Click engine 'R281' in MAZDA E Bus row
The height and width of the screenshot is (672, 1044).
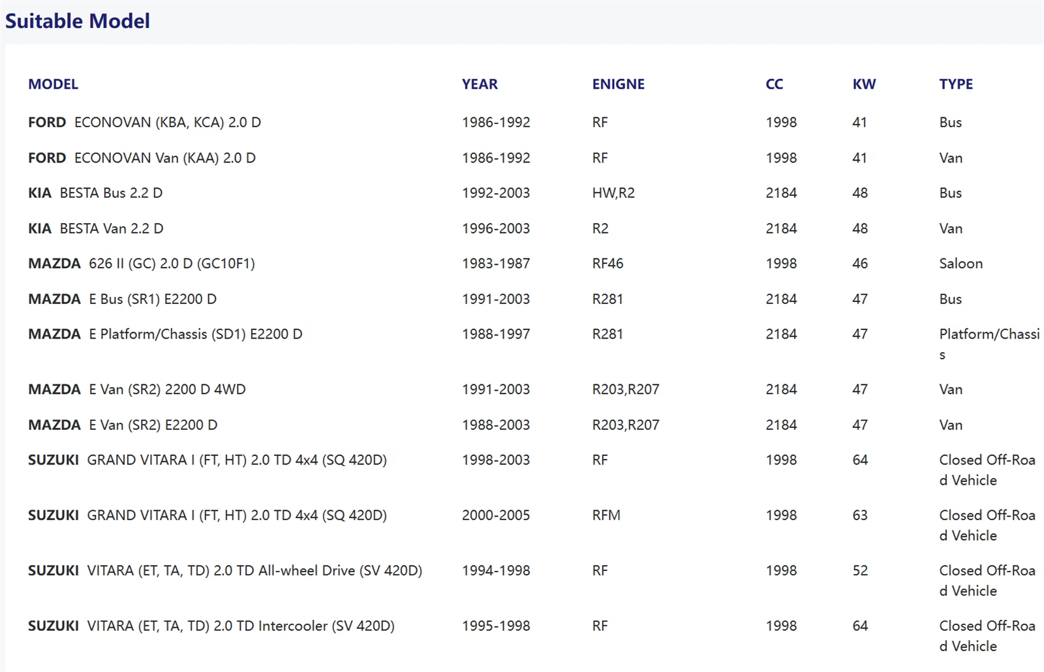[x=607, y=299]
